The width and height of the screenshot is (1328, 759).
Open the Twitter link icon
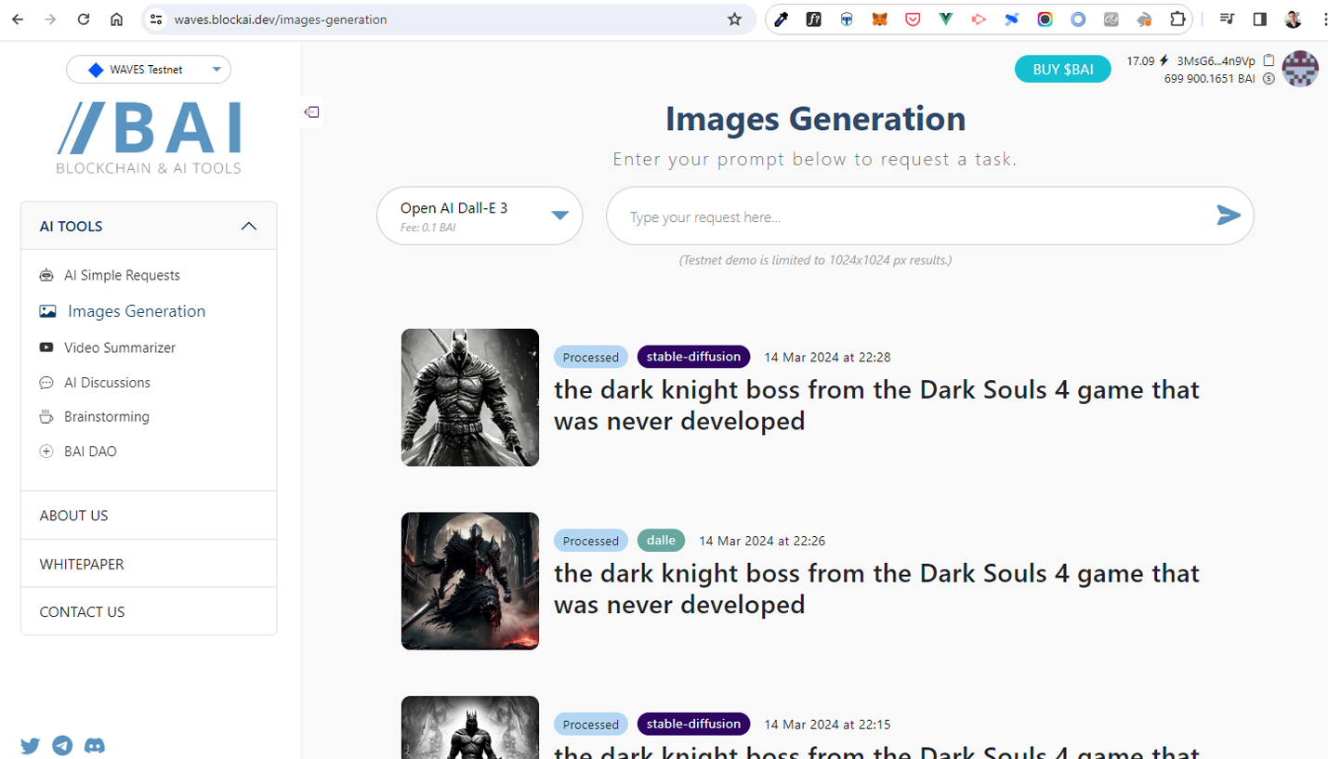[30, 745]
